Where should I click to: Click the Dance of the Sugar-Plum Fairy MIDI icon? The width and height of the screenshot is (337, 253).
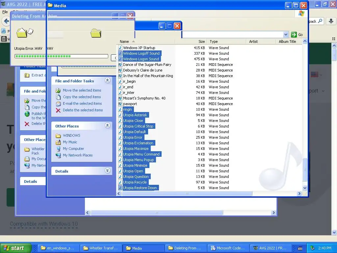click(120, 65)
